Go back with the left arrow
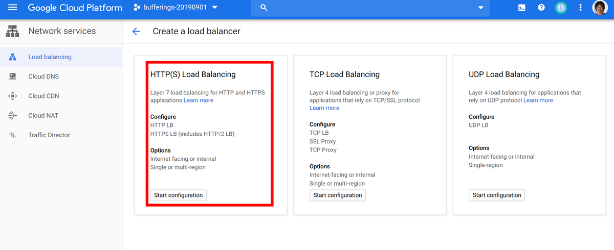 136,31
